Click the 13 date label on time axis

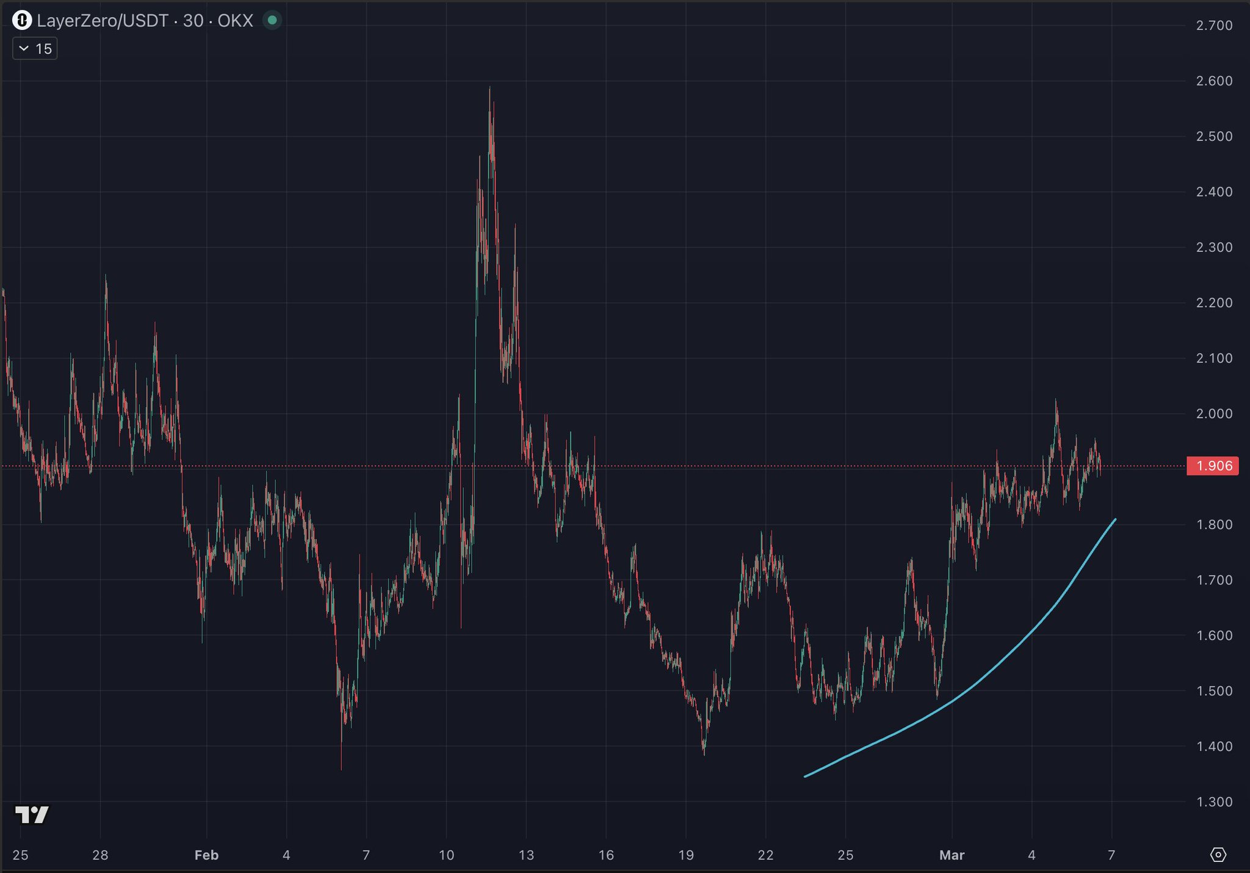click(526, 855)
